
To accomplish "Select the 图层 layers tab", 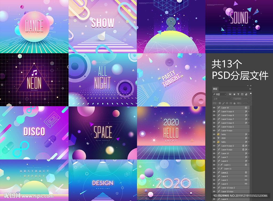I will click(x=215, y=89).
